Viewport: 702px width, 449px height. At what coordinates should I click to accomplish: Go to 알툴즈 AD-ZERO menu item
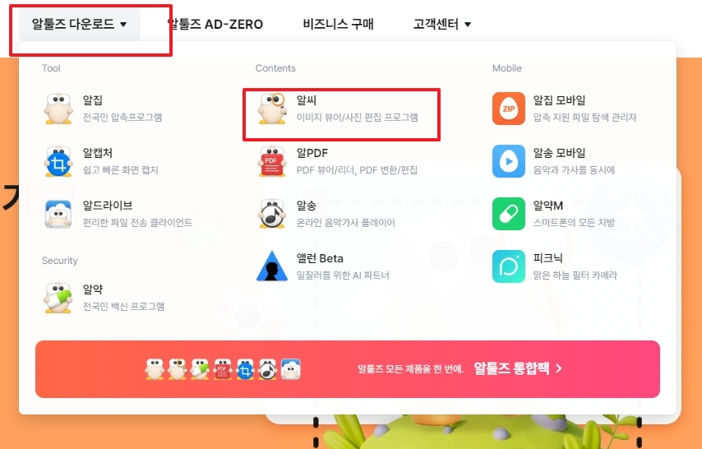(x=215, y=24)
